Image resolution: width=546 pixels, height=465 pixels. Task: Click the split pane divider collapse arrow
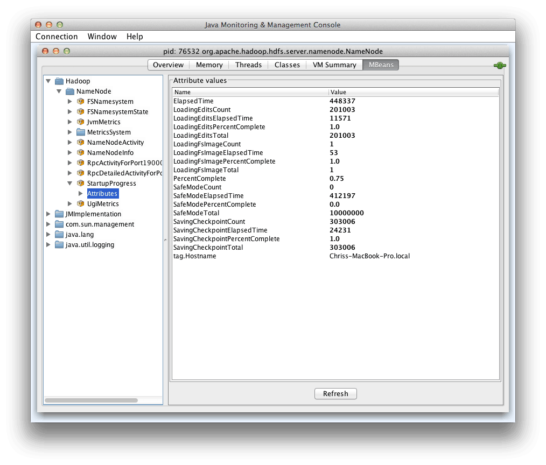pyautogui.click(x=165, y=240)
